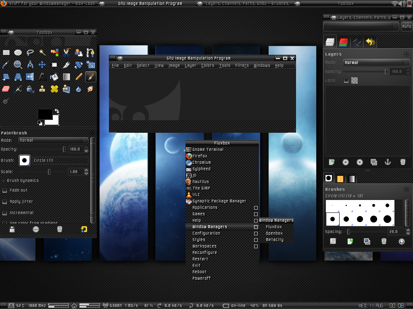This screenshot has width=413, height=309.
Task: Select the Text tool
Action: (x=42, y=77)
